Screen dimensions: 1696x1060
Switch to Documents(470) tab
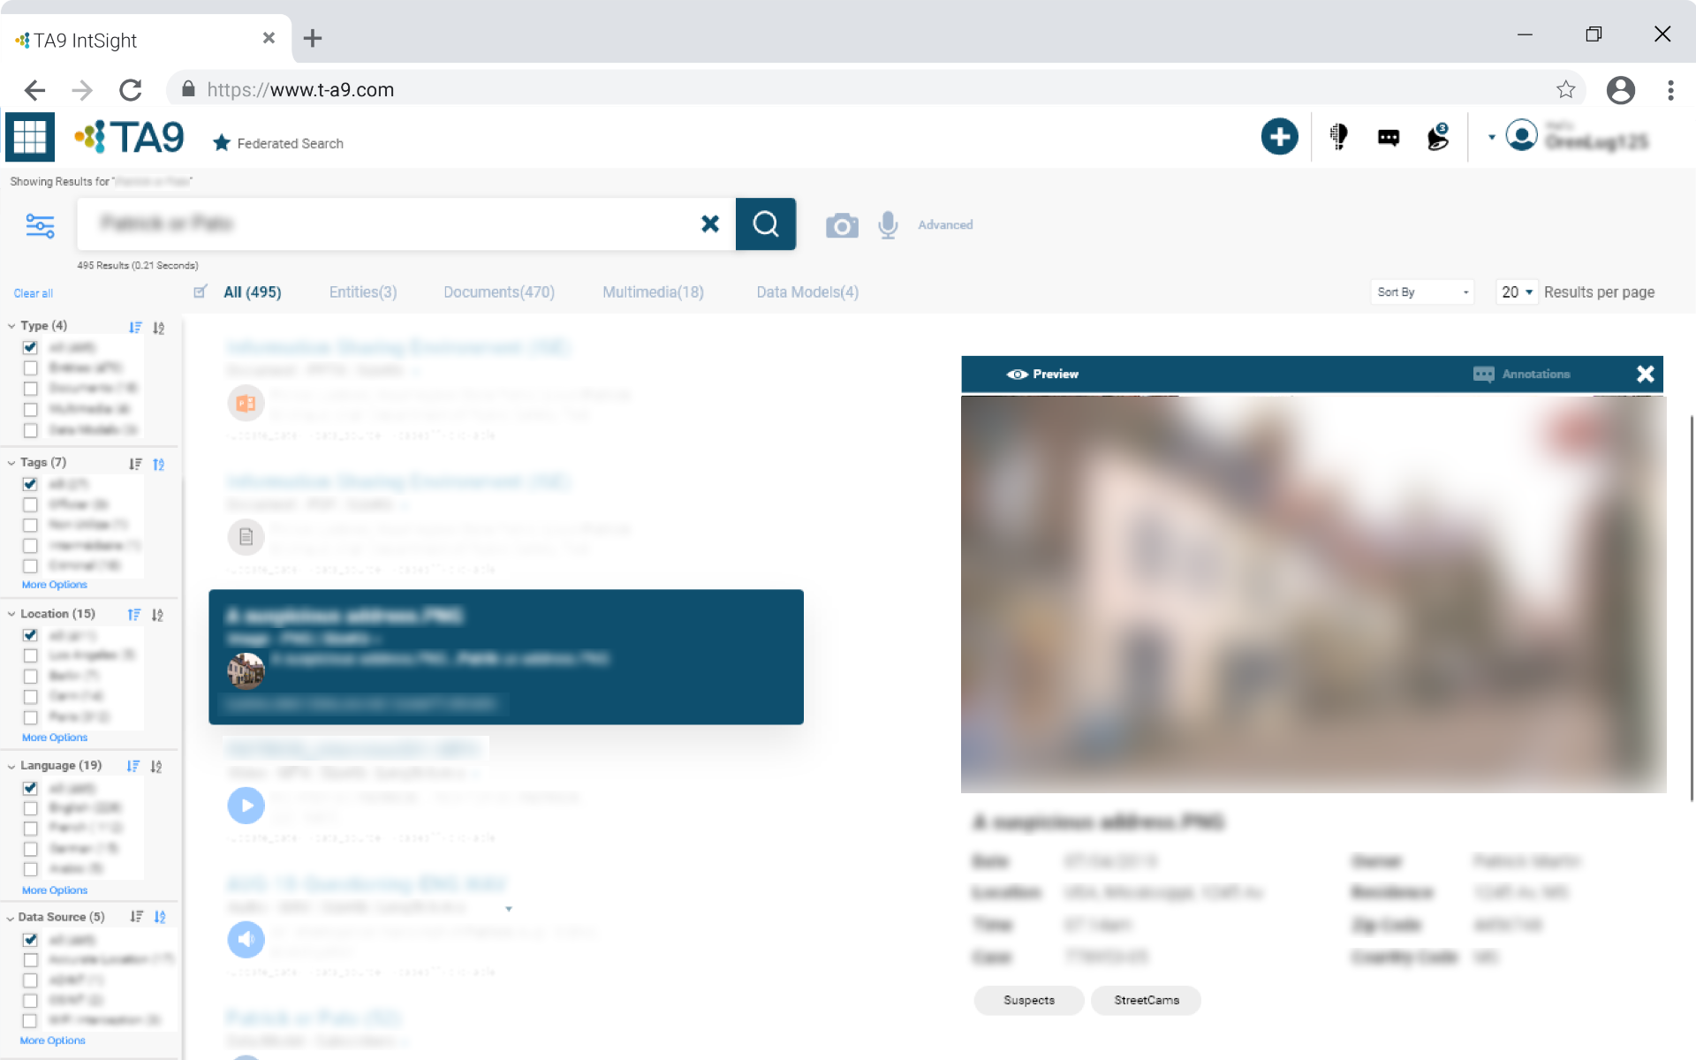point(498,292)
